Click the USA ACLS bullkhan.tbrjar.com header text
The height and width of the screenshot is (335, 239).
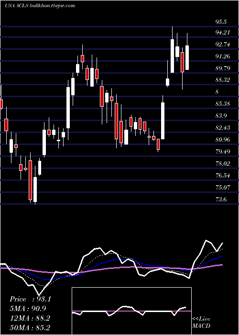click(x=40, y=6)
